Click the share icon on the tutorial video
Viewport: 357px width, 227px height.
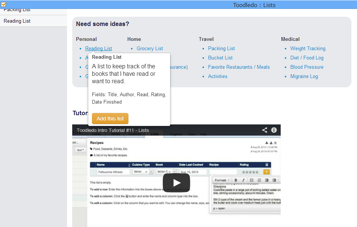click(x=265, y=130)
